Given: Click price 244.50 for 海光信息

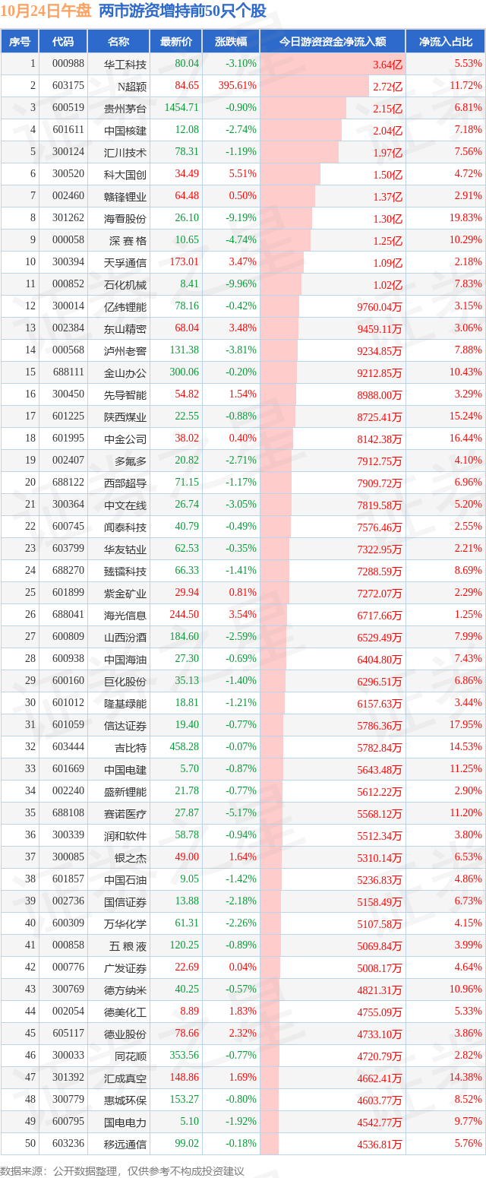Looking at the screenshot, I should click(184, 615).
